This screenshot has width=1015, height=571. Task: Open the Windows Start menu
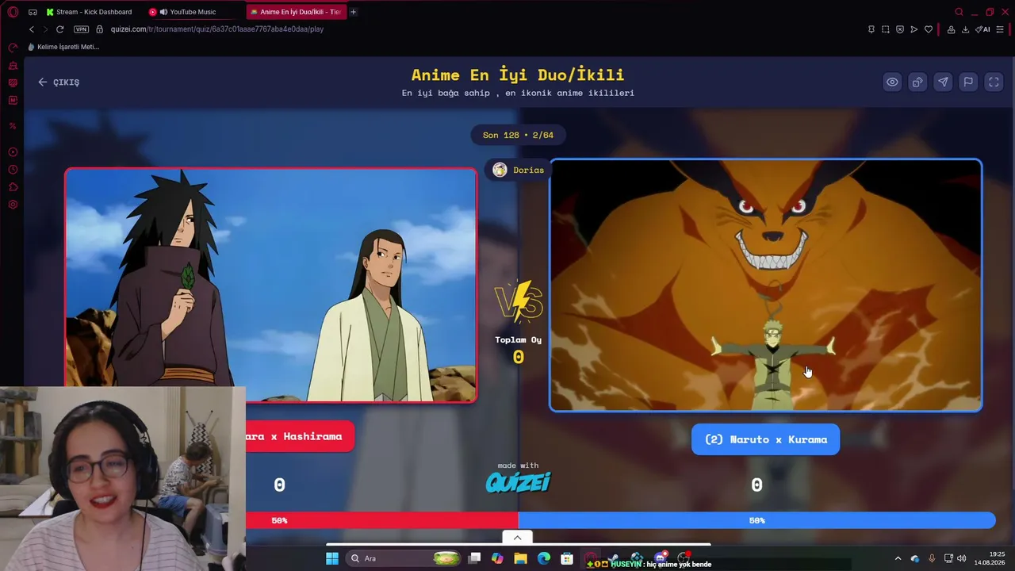coord(332,558)
